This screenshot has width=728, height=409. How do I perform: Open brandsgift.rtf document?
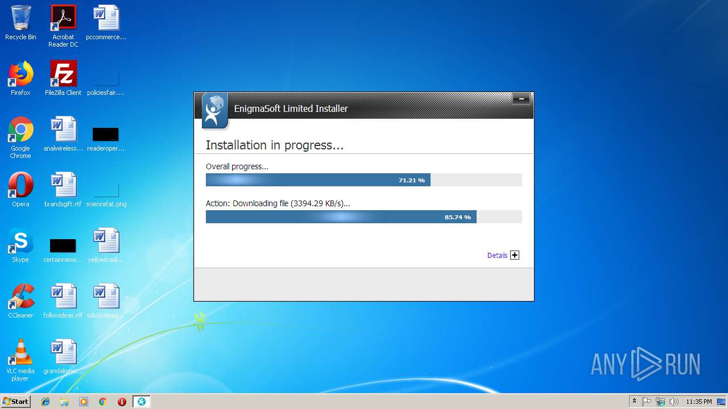point(63,190)
